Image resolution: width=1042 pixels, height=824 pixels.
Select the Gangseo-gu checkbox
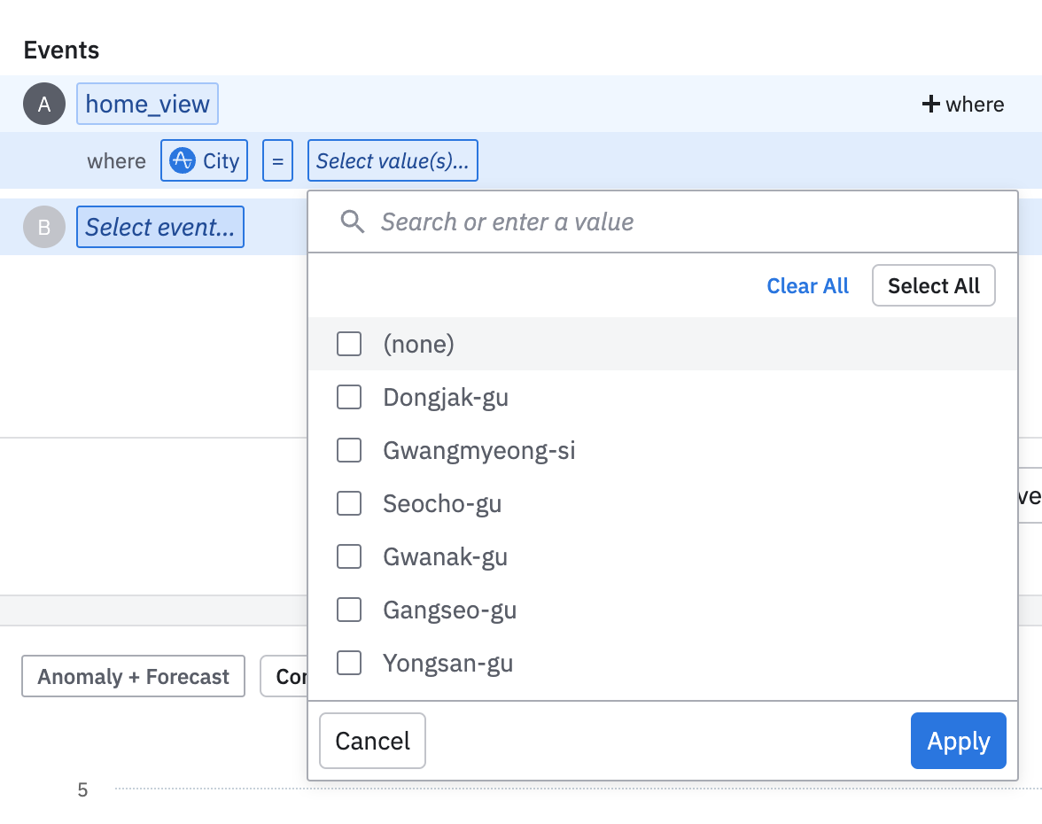[x=349, y=610]
